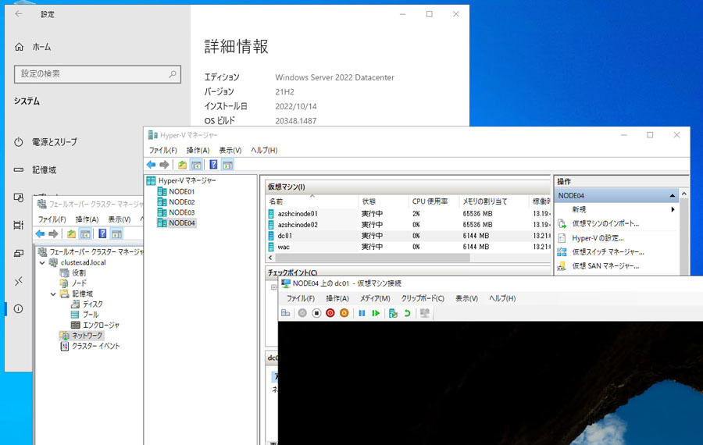This screenshot has height=445, width=703.
Task: Go back using Failover Cluster Manager's blue arrow
Action: point(41,234)
